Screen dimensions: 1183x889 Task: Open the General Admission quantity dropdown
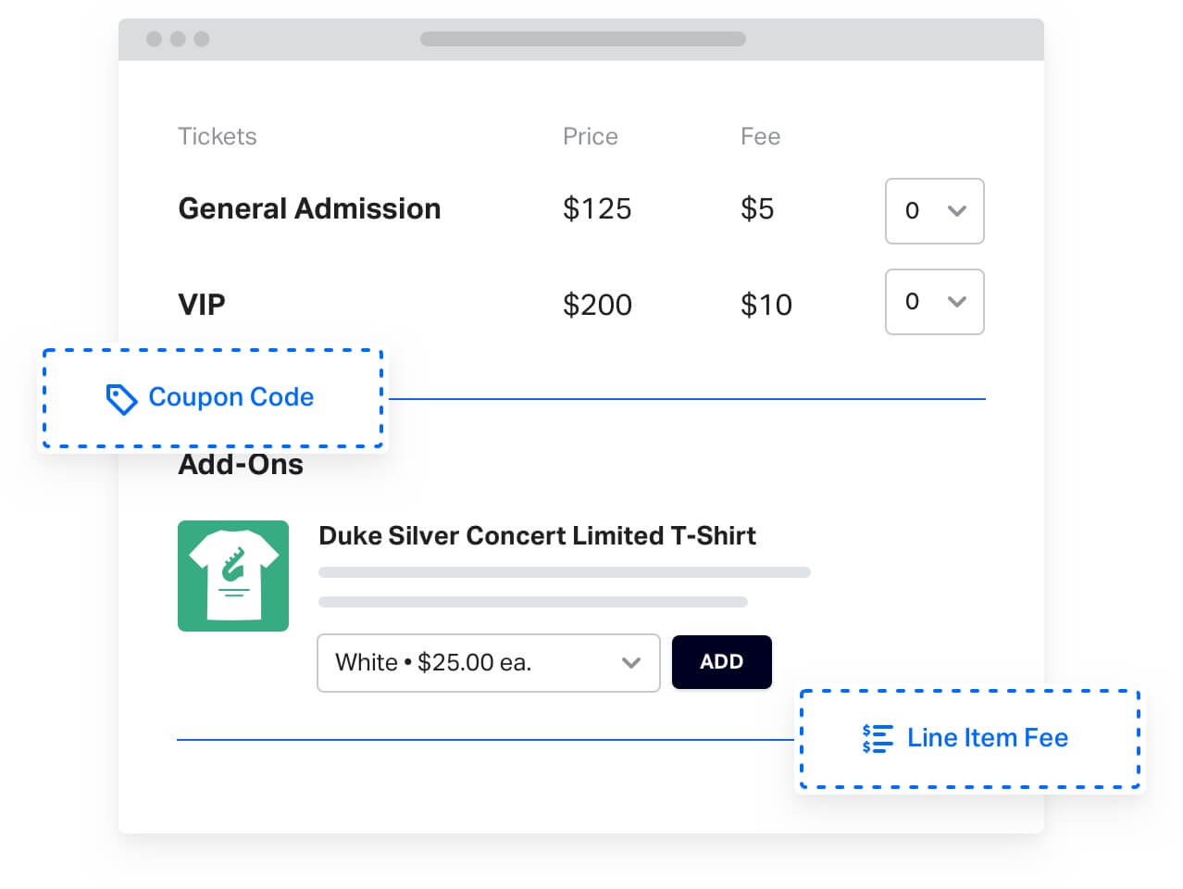(x=934, y=211)
